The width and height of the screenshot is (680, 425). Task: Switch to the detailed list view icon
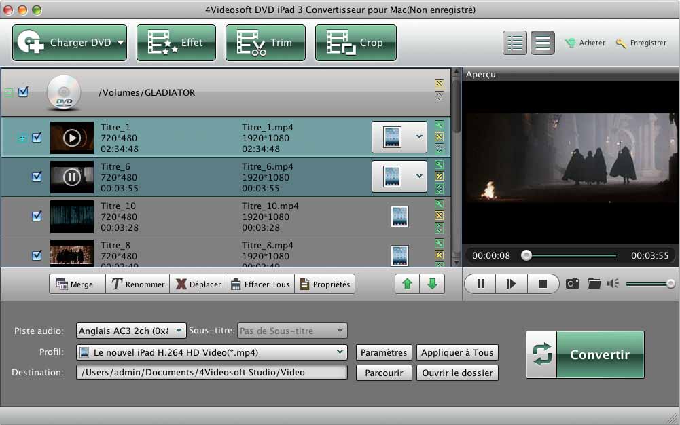click(516, 43)
